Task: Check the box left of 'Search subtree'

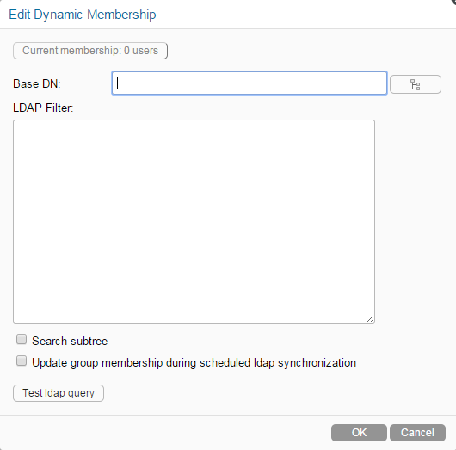Action: (x=22, y=339)
